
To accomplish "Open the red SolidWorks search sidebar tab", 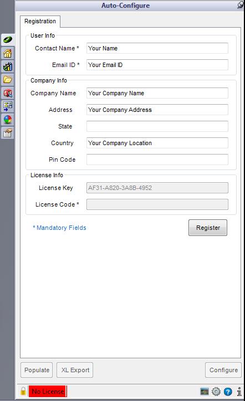I will [x=7, y=94].
